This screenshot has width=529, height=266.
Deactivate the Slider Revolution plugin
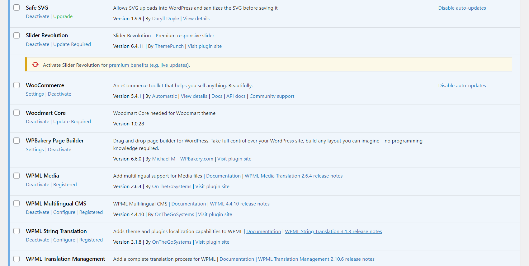37,44
